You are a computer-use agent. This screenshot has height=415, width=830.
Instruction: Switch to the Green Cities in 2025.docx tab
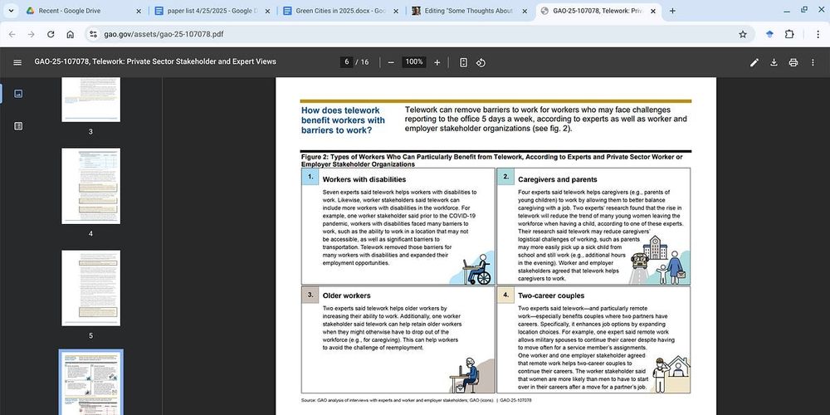[x=341, y=11]
